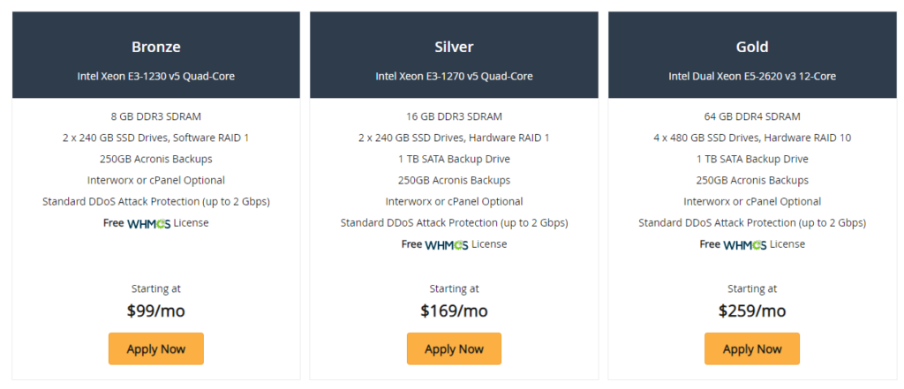Image resolution: width=904 pixels, height=389 pixels.
Task: Click the WHMCS logo in Gold plan
Action: point(745,245)
